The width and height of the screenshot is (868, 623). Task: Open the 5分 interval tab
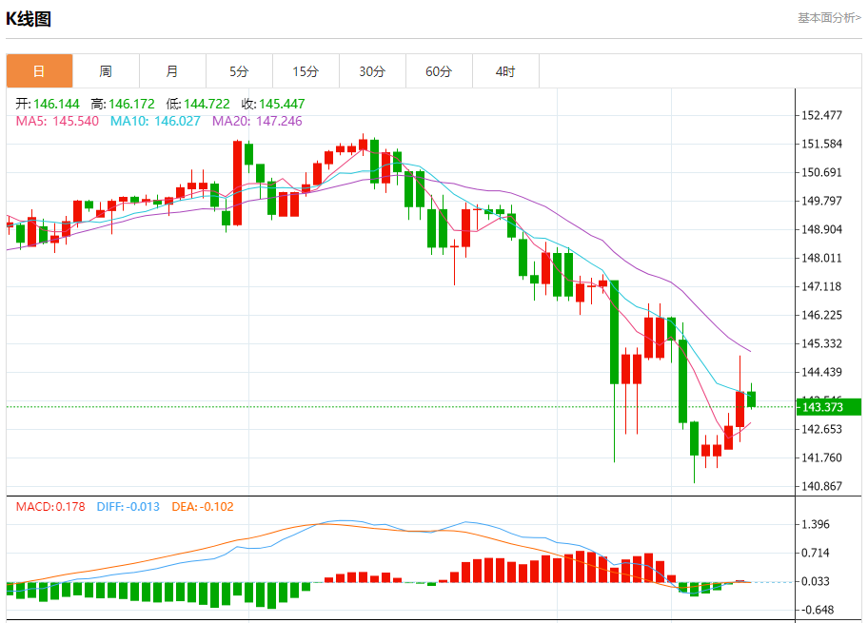(x=239, y=70)
